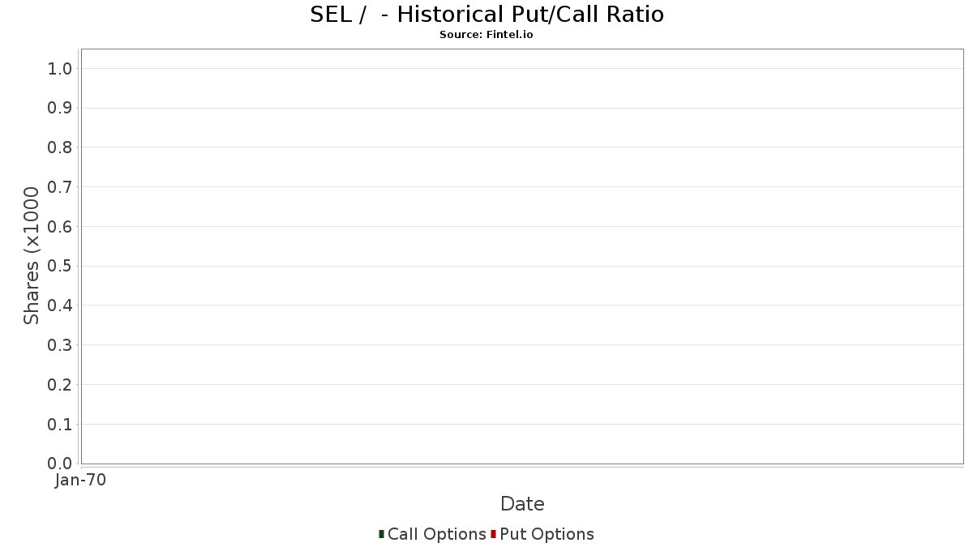The height and width of the screenshot is (547, 973).
Task: Click the 0.5 y-axis tick label
Action: click(x=60, y=267)
